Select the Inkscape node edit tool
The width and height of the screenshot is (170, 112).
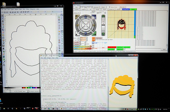coord(3,19)
